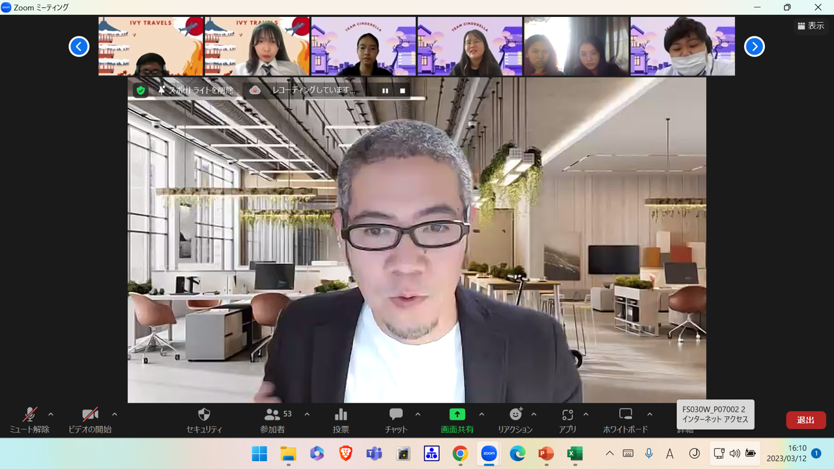Pause the recording
834x469 pixels.
click(x=385, y=91)
